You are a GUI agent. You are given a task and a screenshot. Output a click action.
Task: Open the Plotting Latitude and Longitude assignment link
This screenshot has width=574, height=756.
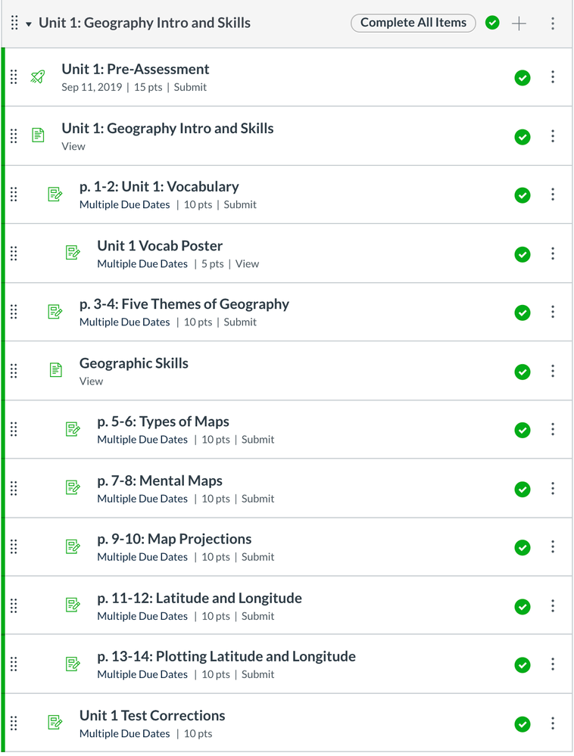(x=226, y=656)
